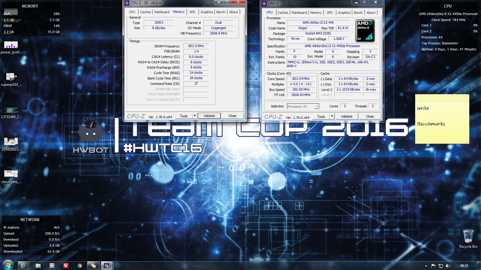The width and height of the screenshot is (481, 270).
Task: Open the Windows Start menu orb
Action: pos(8,265)
